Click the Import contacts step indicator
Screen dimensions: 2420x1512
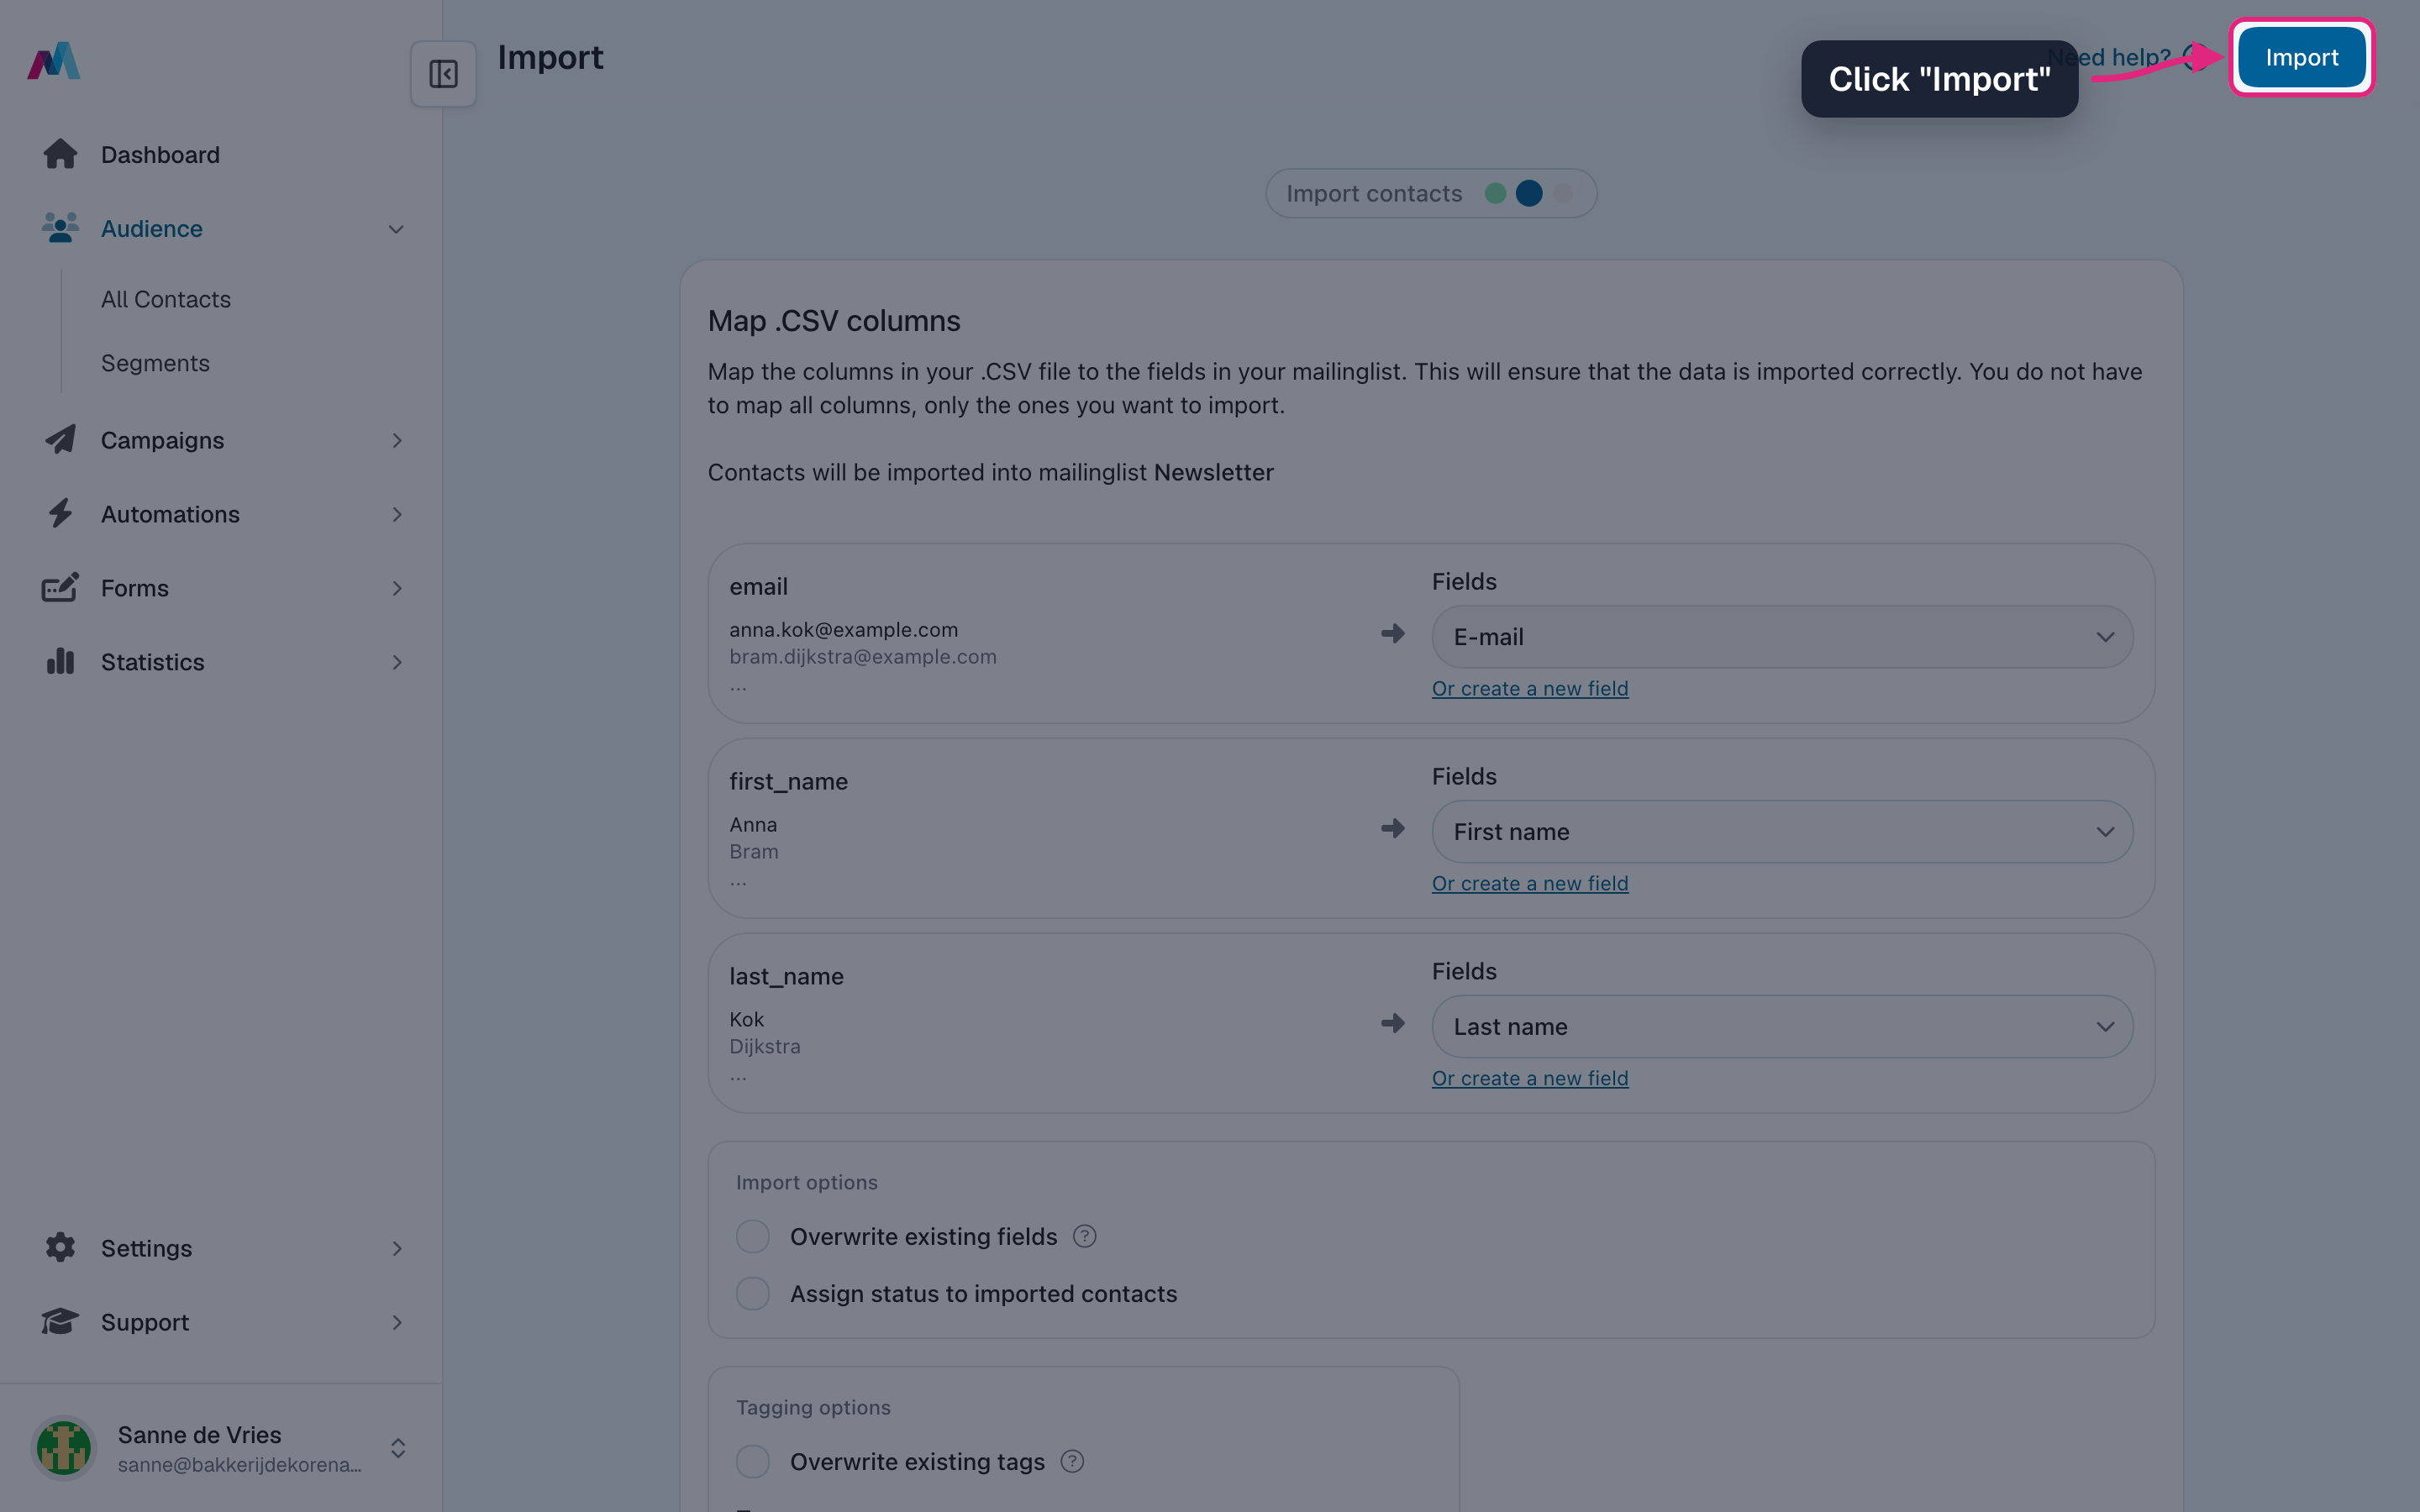pyautogui.click(x=1431, y=193)
